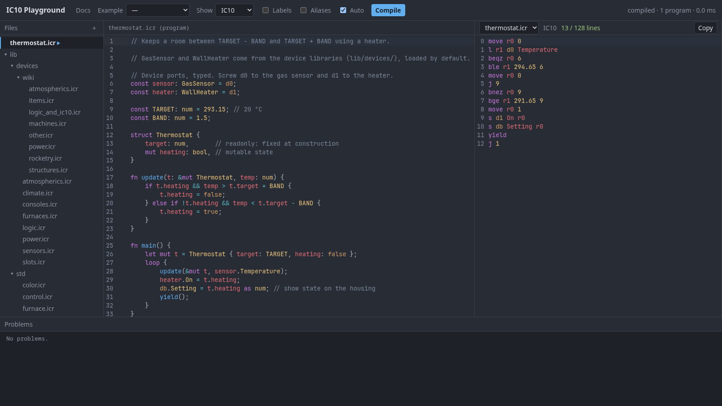This screenshot has height=406, width=722.
Task: Uncheck the Auto compile checkbox
Action: tap(343, 10)
